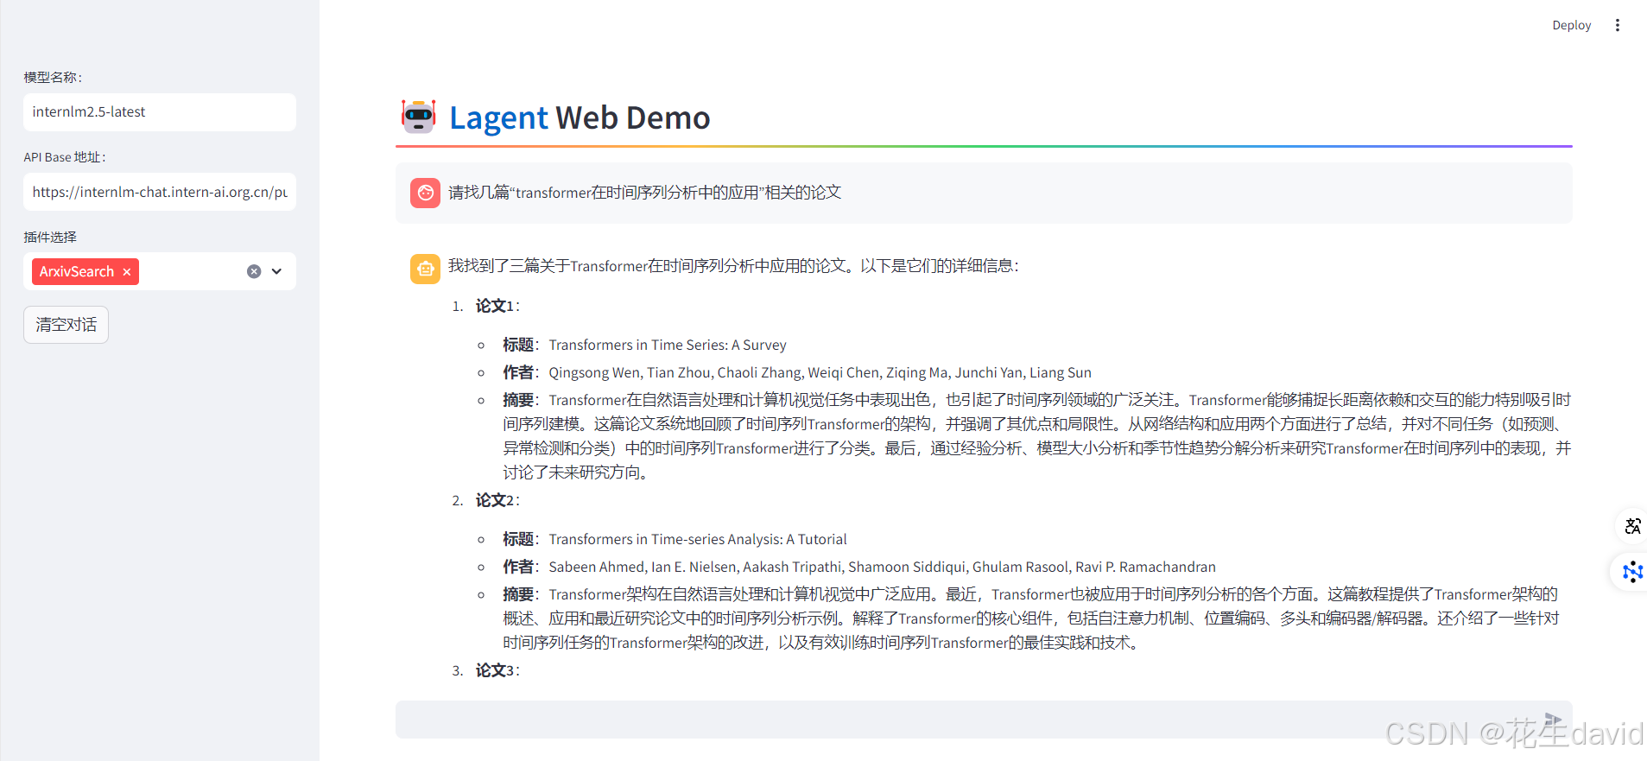This screenshot has height=761, width=1647.
Task: Click the ArxivSearch tag label
Action: point(77,271)
